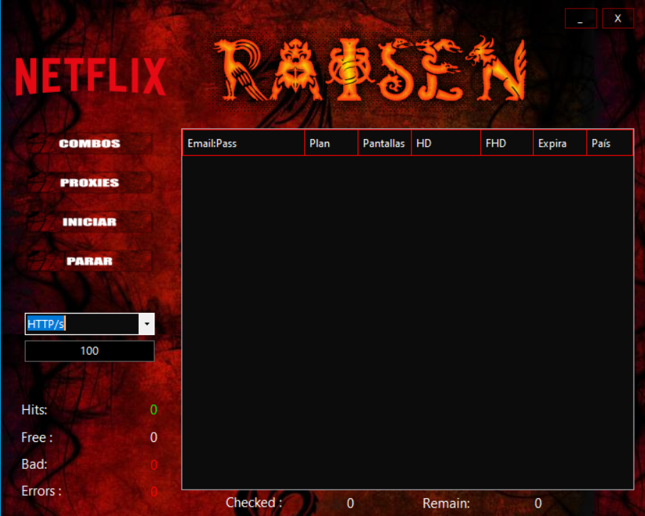Click the field showing 100
Viewport: 645px width, 516px height.
click(x=90, y=351)
